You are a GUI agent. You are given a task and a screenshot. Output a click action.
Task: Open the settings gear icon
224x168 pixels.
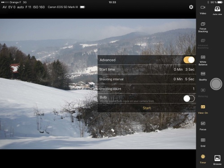191,7
